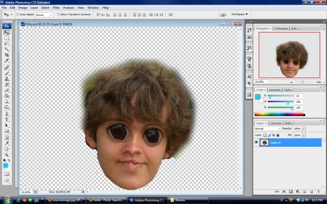The width and height of the screenshot is (327, 204).
Task: Select the Healing Brush tool
Action: [x=7, y=68]
